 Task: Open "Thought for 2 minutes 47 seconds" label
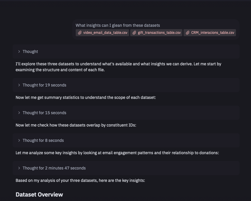tap(54, 168)
